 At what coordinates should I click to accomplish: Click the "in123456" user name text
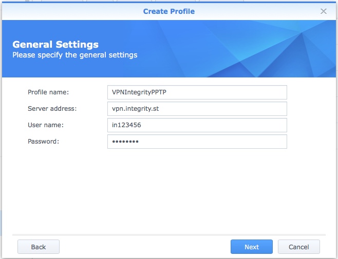pyautogui.click(x=126, y=125)
